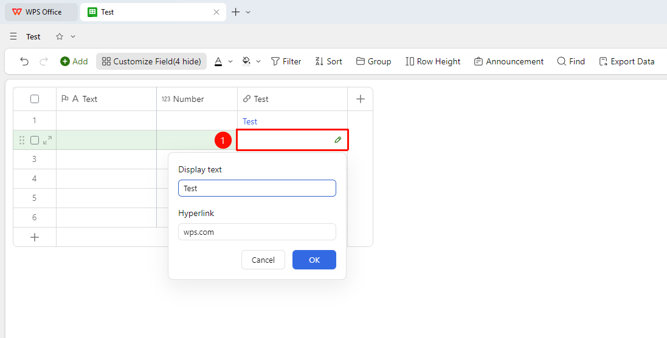The image size is (667, 338).
Task: Choose Export Data
Action: tap(626, 61)
